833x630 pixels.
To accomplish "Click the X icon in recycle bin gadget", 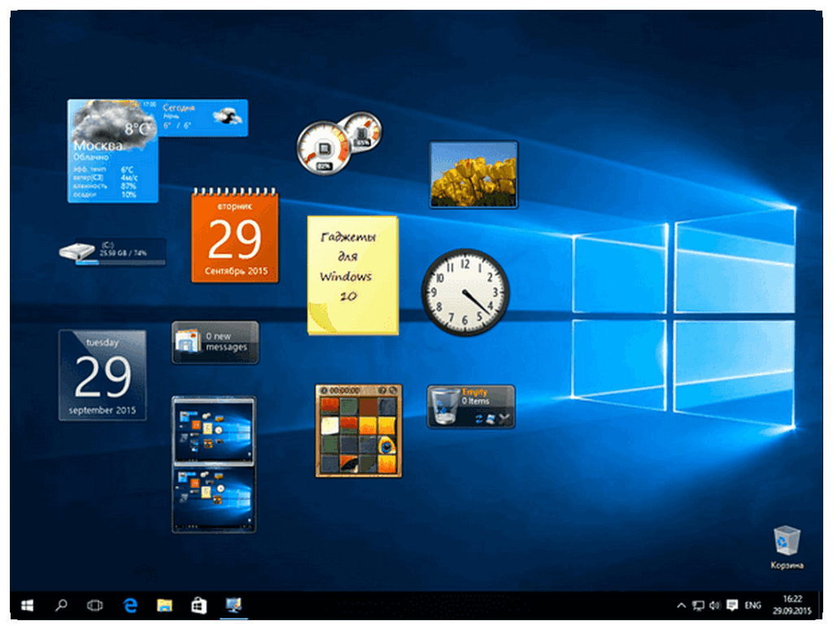I will click(504, 419).
